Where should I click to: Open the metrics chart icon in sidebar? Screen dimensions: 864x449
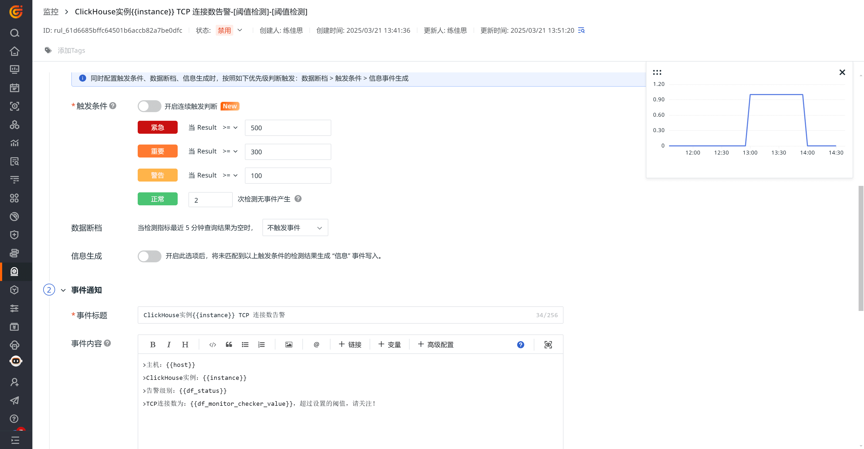(14, 143)
